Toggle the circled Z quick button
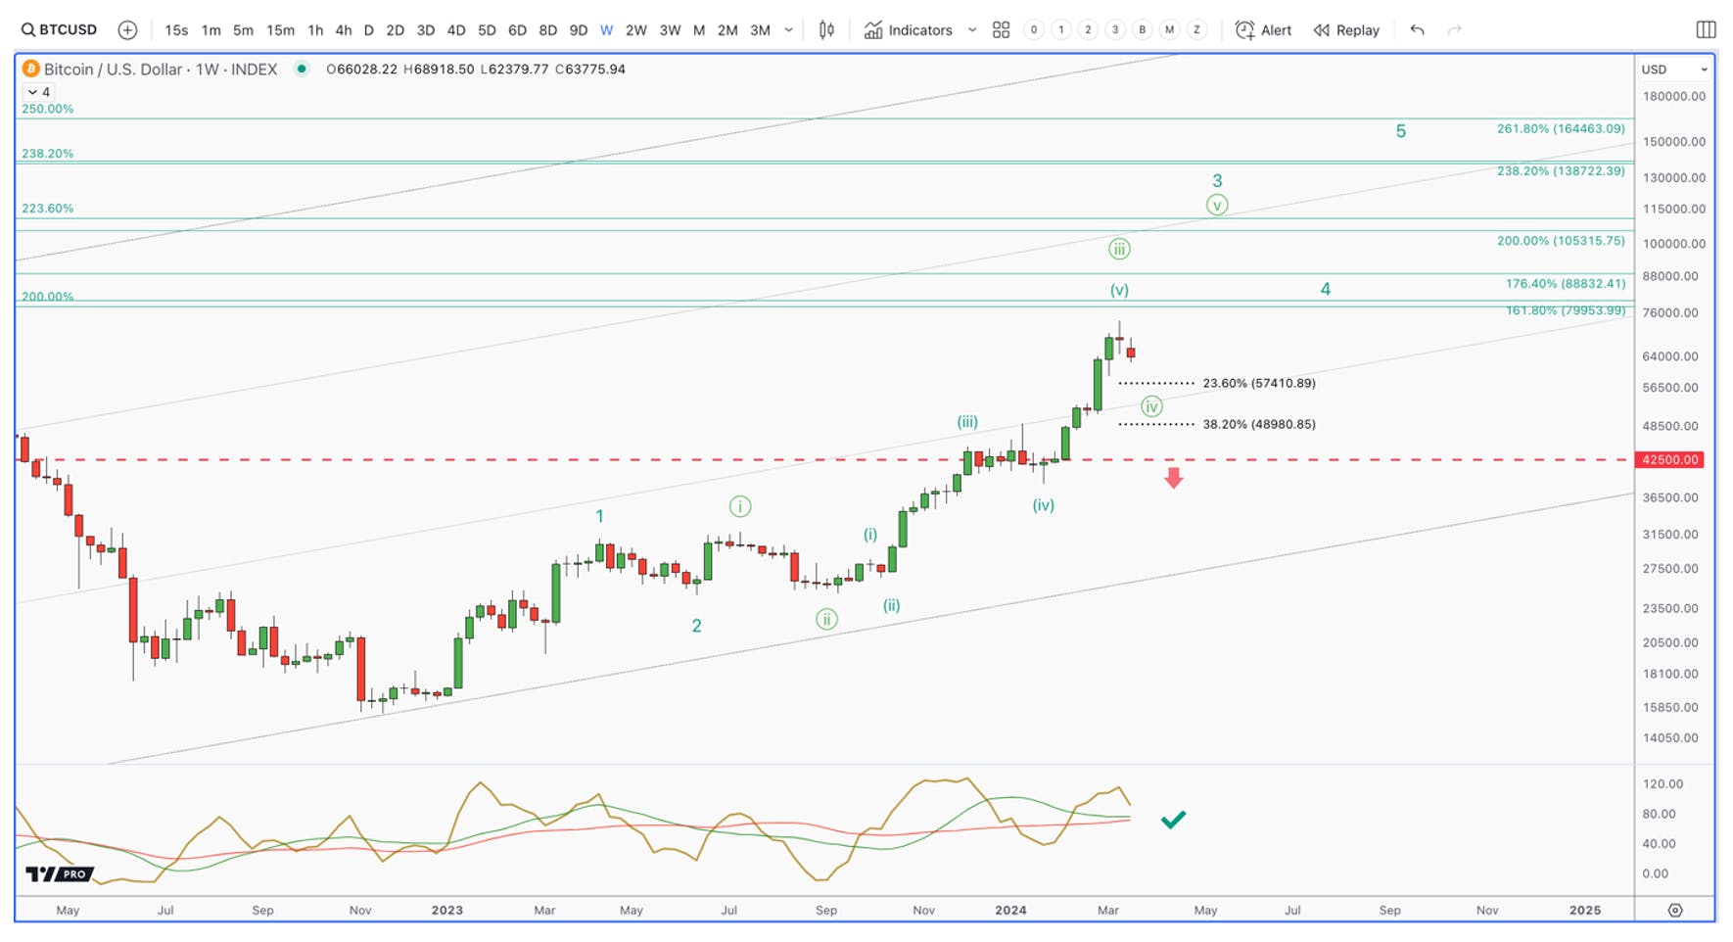Screen dimensions: 1733x942 tap(1196, 29)
